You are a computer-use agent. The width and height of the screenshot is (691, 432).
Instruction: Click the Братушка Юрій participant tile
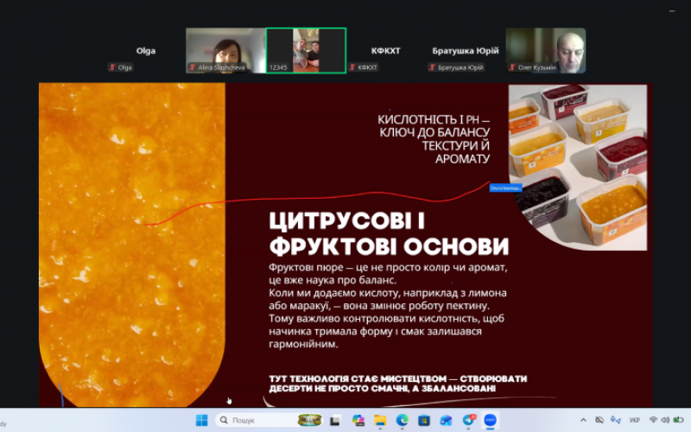466,50
